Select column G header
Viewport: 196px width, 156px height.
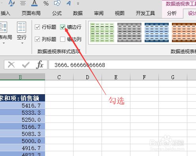173,77
